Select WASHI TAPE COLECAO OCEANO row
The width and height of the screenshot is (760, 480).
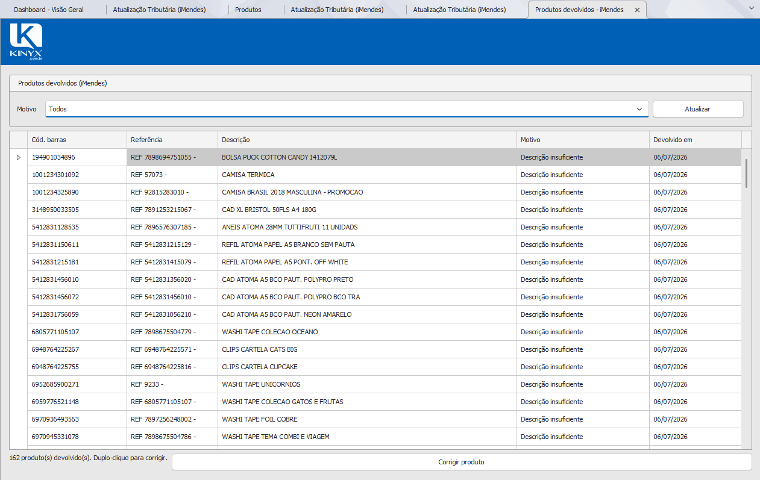pyautogui.click(x=375, y=332)
